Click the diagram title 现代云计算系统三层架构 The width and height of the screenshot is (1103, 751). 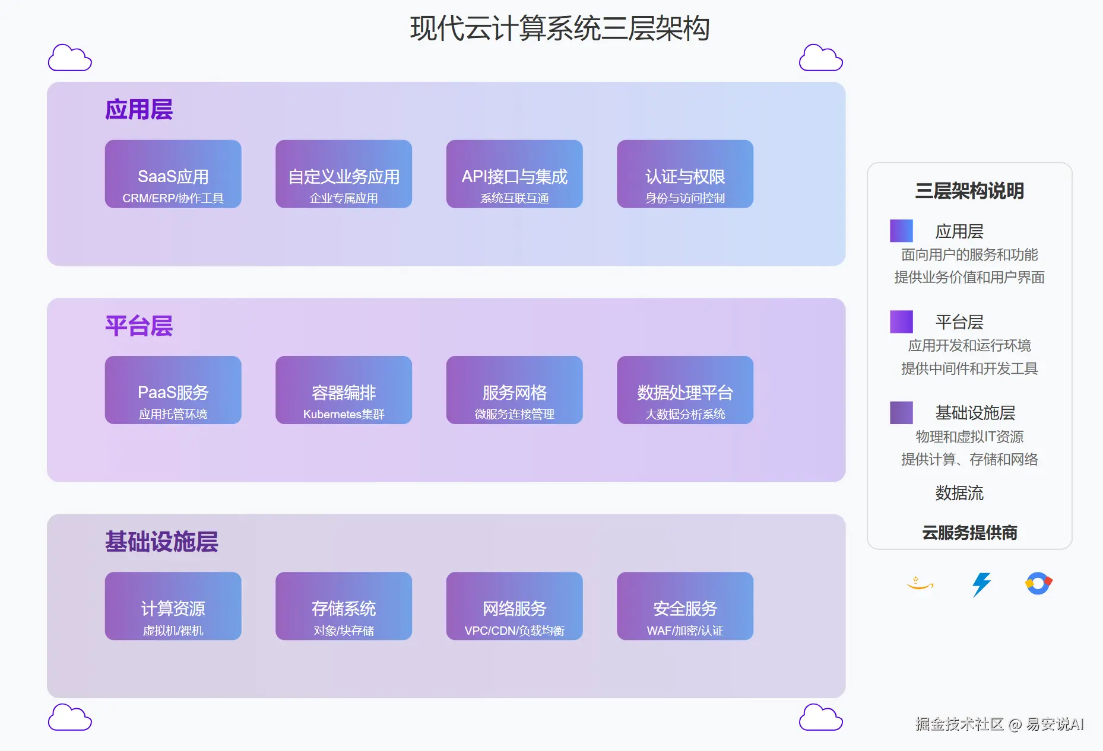(x=560, y=28)
